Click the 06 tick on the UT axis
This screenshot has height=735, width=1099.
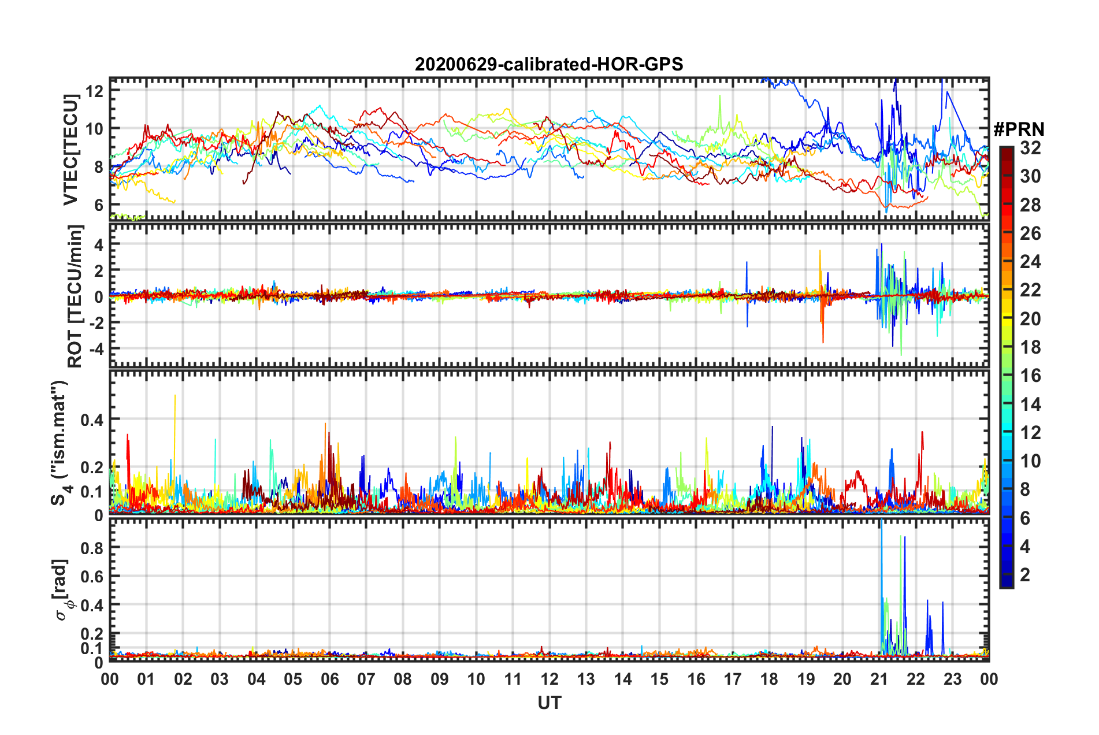[329, 679]
